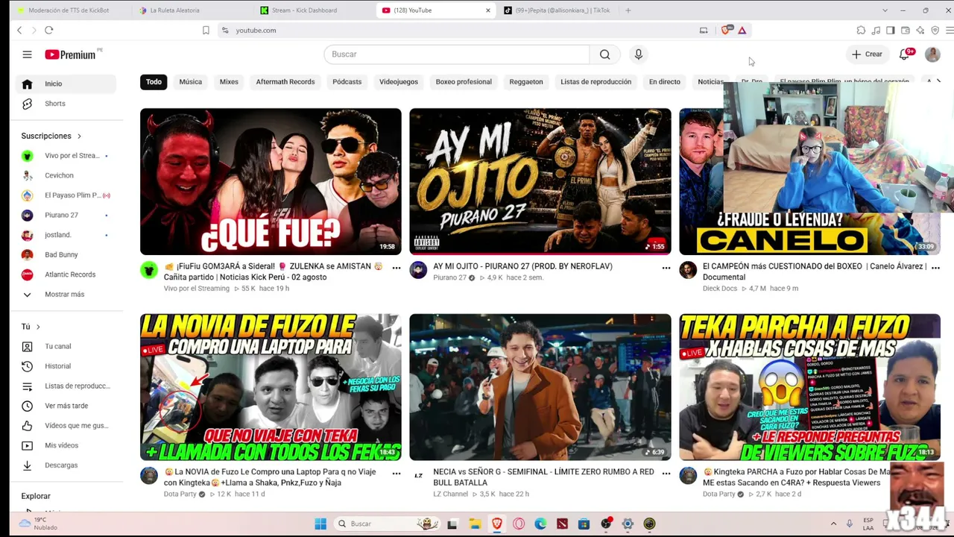Open the Bad Bunny subscription
Image resolution: width=954 pixels, height=537 pixels.
66,255
